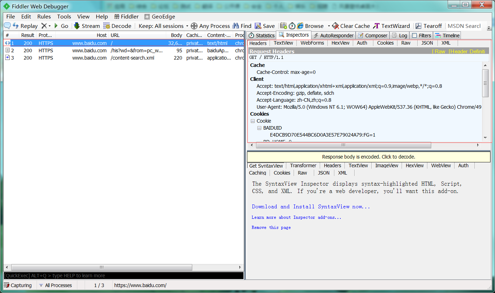Click the request headers scroll up arrow
This screenshot has width=495, height=293.
[x=485, y=65]
